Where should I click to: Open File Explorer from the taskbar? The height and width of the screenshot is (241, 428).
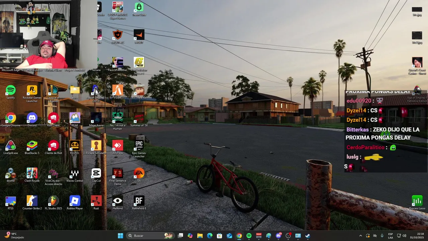(200, 236)
